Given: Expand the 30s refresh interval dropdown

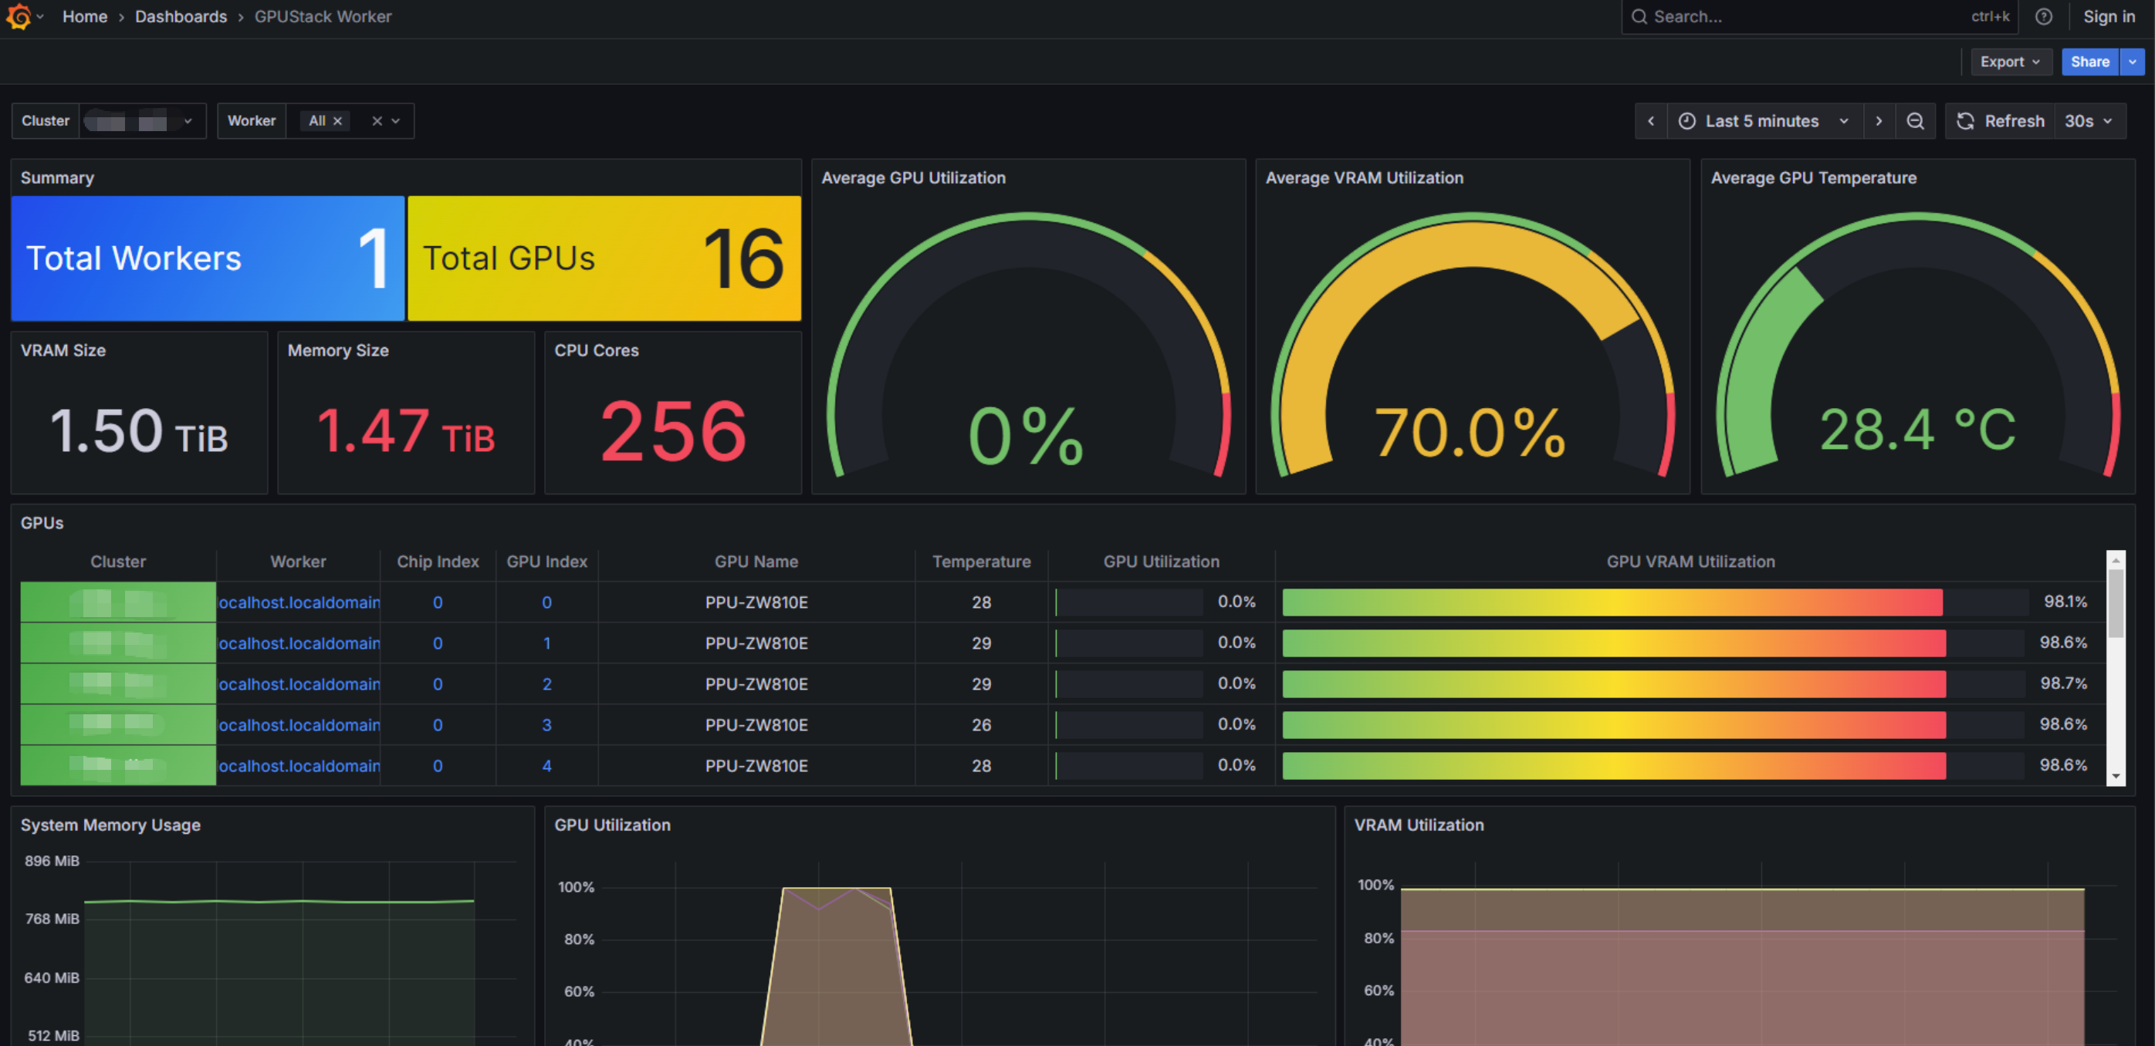Looking at the screenshot, I should coord(2089,121).
